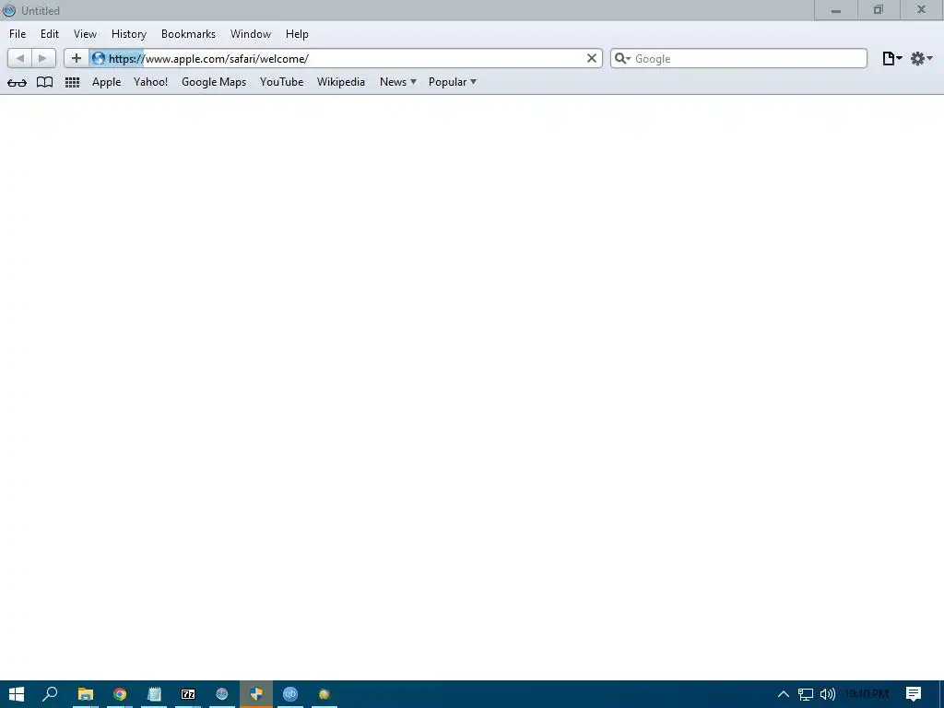Viewport: 944px width, 708px height.
Task: Click the Safari icon in title bar
Action: [9, 10]
